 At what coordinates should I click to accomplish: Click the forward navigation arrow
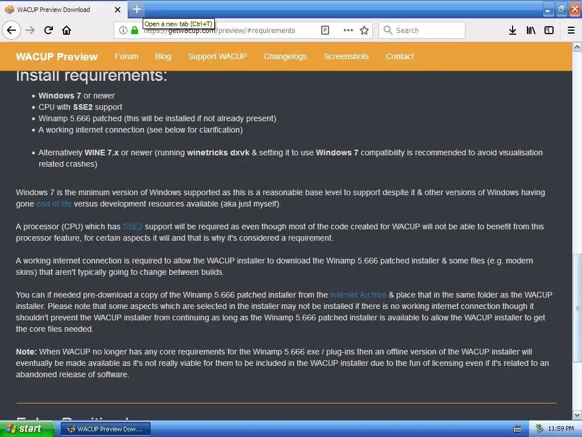point(30,30)
